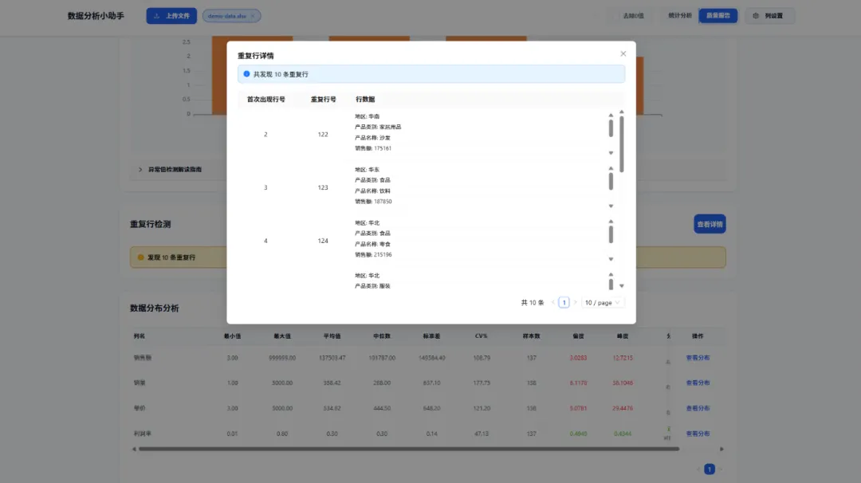Click the 共 10 条 total count text
861x483 pixels.
click(533, 302)
